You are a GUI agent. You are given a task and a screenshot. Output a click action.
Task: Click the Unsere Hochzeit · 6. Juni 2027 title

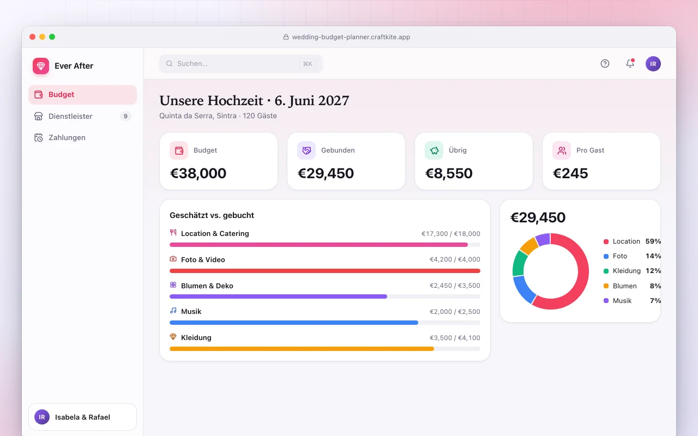pos(254,101)
